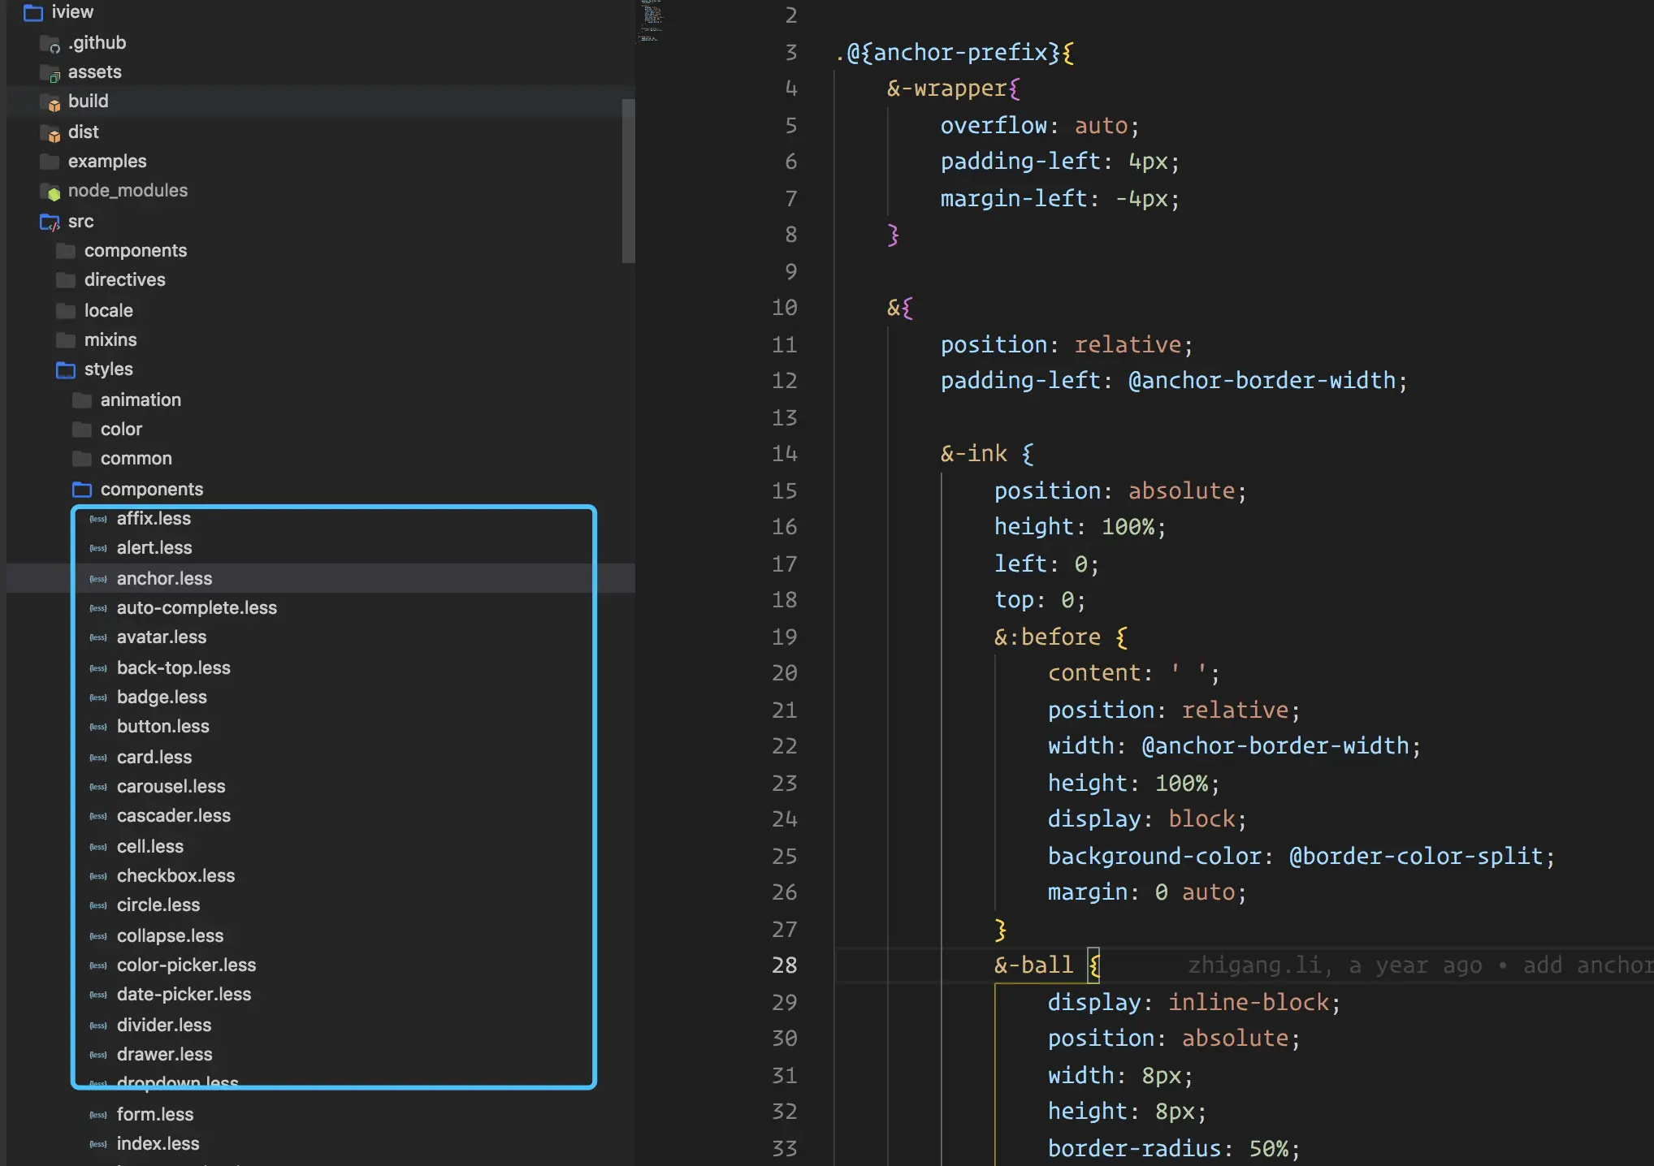
Task: Open index.less file
Action: click(x=158, y=1143)
